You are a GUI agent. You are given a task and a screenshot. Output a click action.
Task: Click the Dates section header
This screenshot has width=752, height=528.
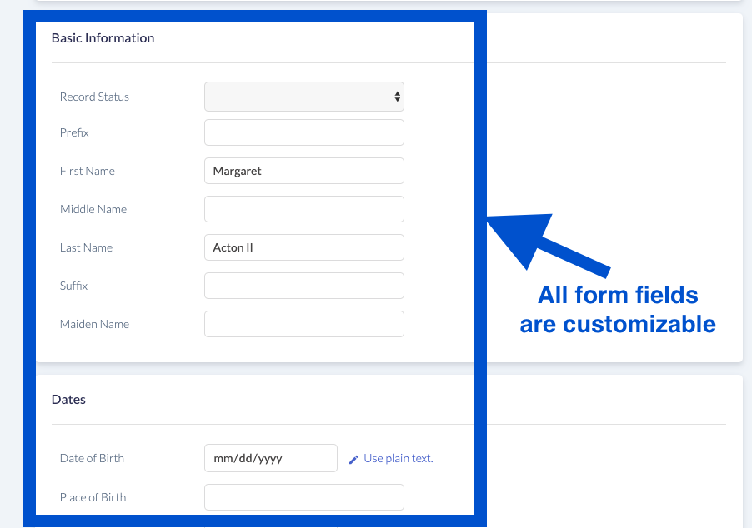coord(68,399)
